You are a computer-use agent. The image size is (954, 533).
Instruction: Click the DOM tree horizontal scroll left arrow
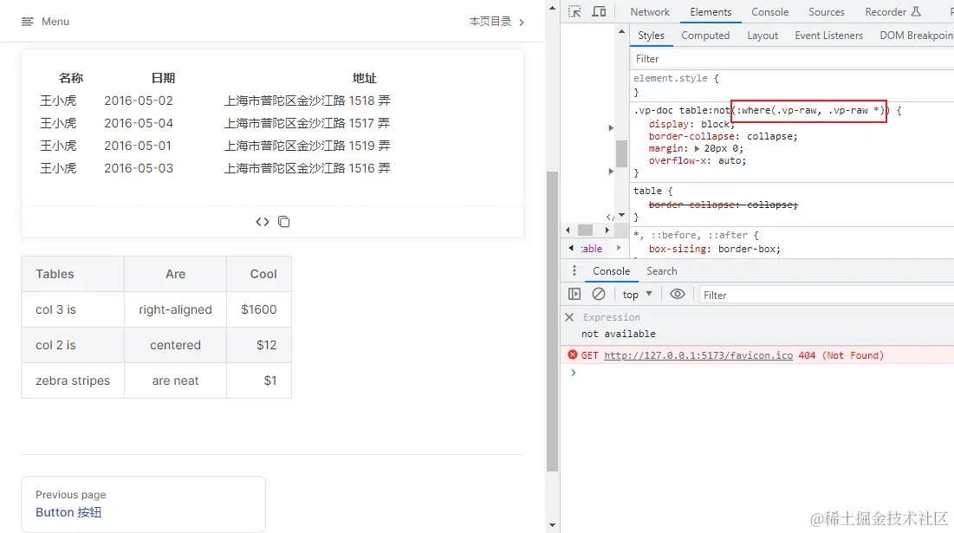[568, 230]
